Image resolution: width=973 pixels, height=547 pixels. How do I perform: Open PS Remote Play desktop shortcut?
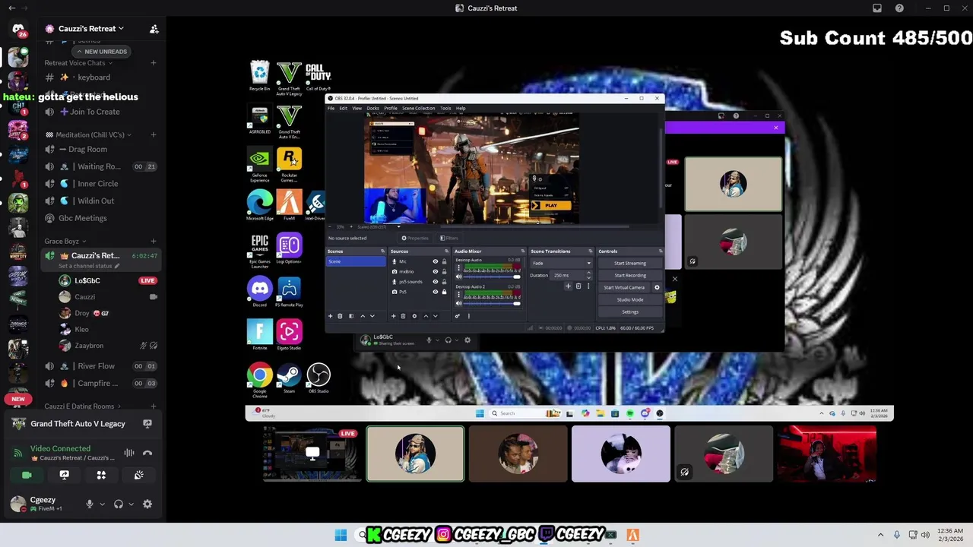pos(289,292)
